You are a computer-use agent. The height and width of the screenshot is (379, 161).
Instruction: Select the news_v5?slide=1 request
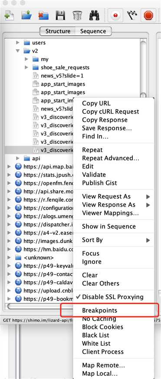coord(62,76)
